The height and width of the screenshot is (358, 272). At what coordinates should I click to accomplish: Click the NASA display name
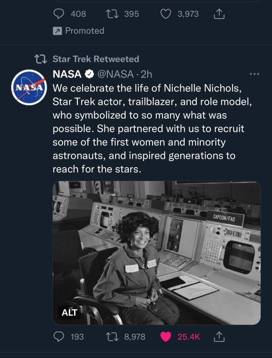[x=67, y=74]
